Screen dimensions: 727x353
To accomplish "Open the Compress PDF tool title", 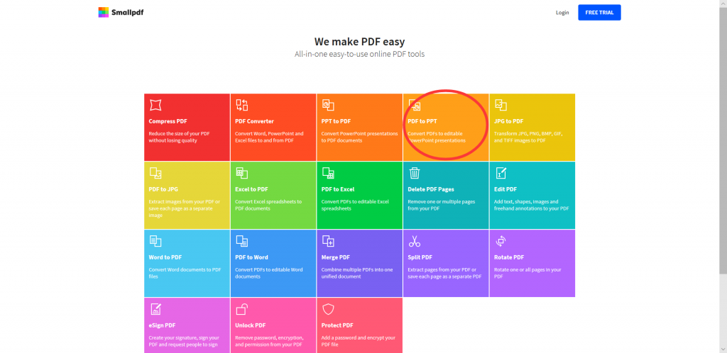I will [x=168, y=122].
